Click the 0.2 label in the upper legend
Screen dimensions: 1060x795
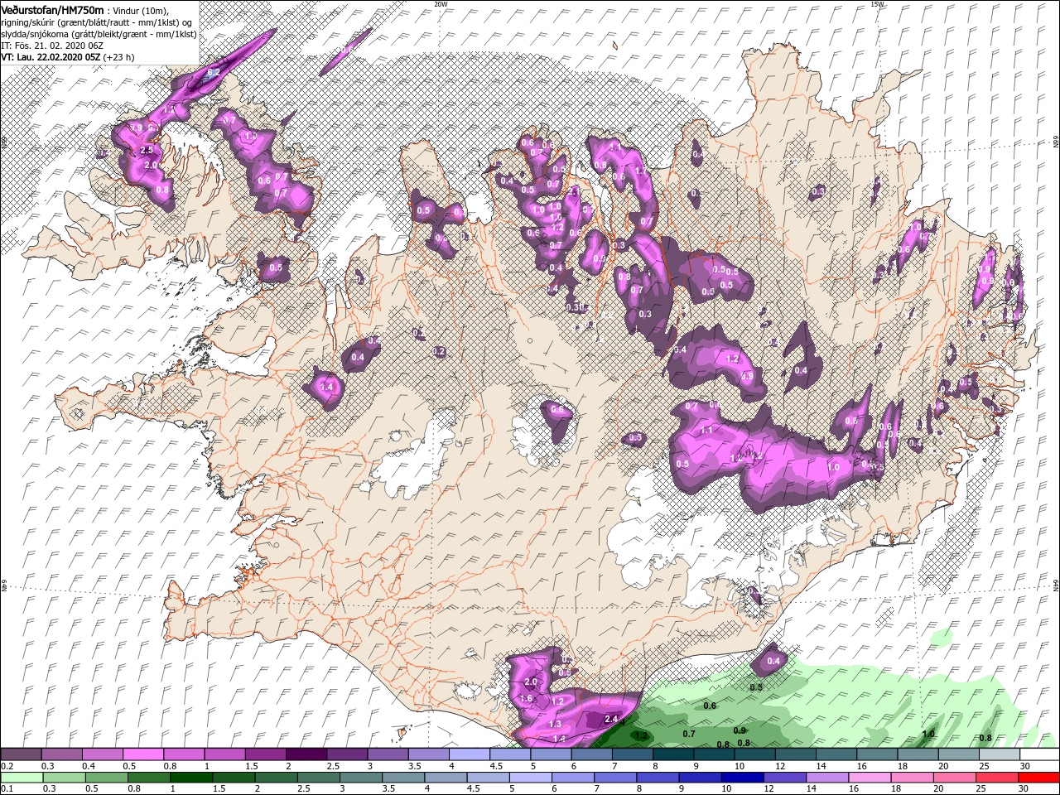(x=8, y=766)
